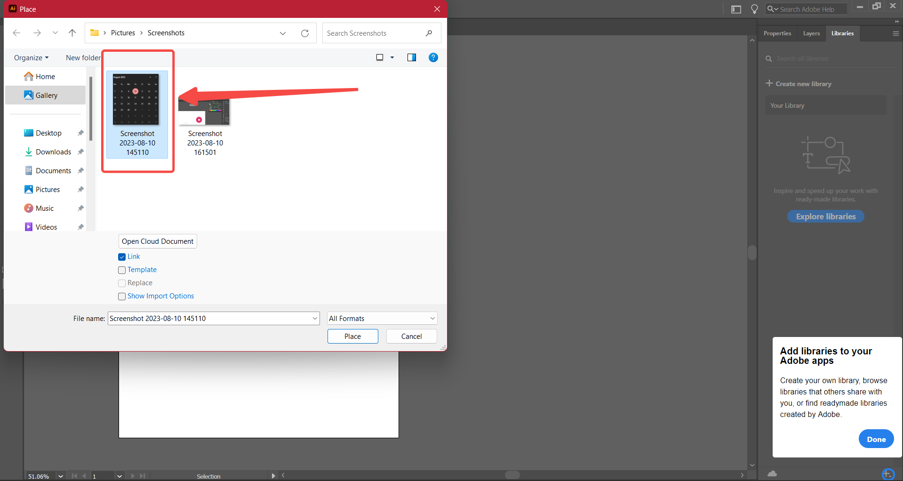Switch to the Properties panel tab

[777, 33]
